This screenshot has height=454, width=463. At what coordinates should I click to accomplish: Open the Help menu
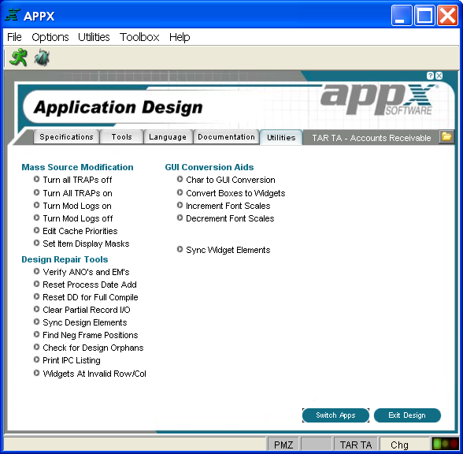tap(180, 37)
